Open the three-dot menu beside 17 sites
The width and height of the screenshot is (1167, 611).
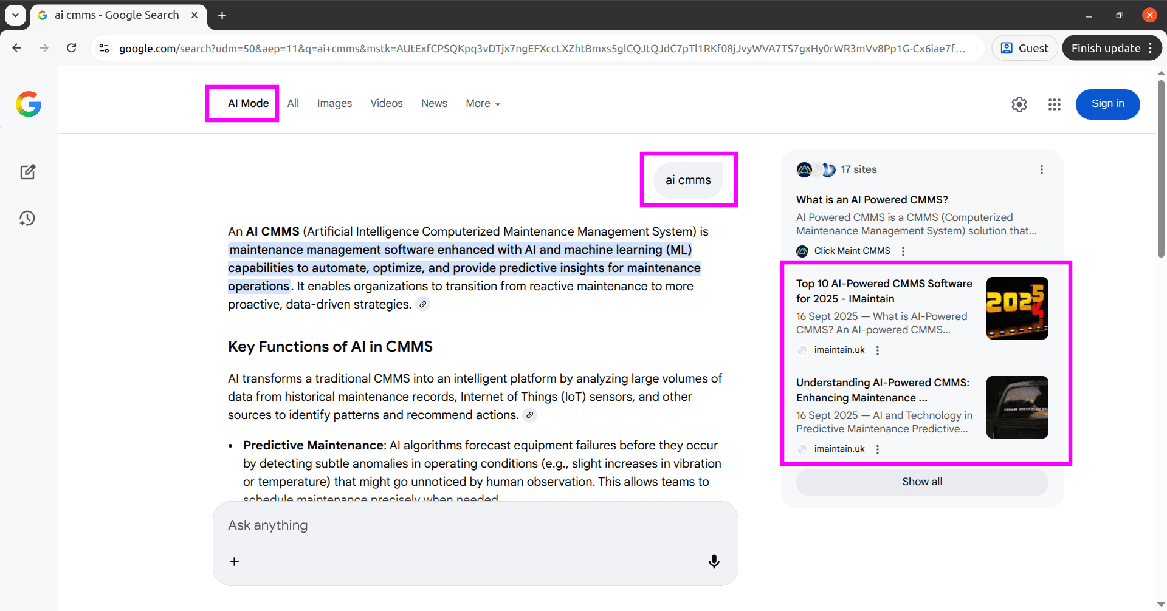coord(1041,169)
